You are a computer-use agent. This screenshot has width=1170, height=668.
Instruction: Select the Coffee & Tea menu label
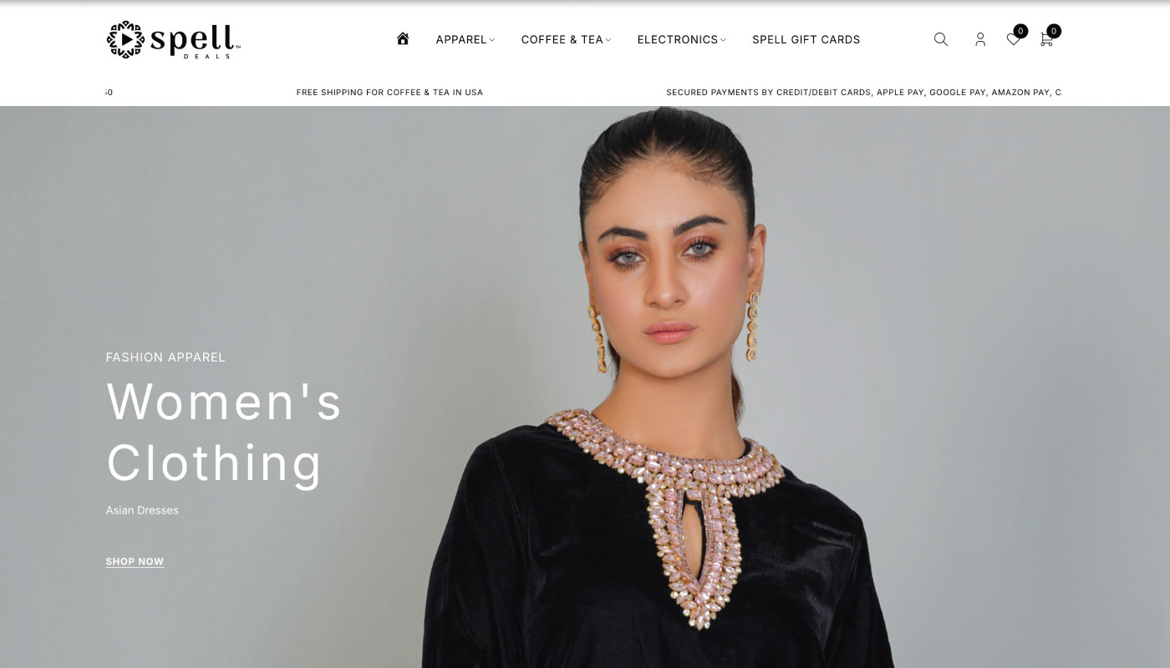click(x=562, y=39)
